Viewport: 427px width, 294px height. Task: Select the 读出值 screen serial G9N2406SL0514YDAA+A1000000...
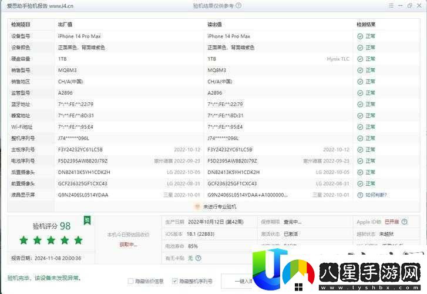tap(247, 195)
